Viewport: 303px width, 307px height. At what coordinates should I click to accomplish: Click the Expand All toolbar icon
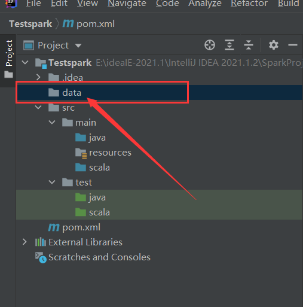(229, 45)
